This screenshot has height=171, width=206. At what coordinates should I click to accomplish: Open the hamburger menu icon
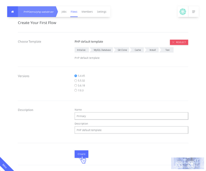click(x=194, y=12)
